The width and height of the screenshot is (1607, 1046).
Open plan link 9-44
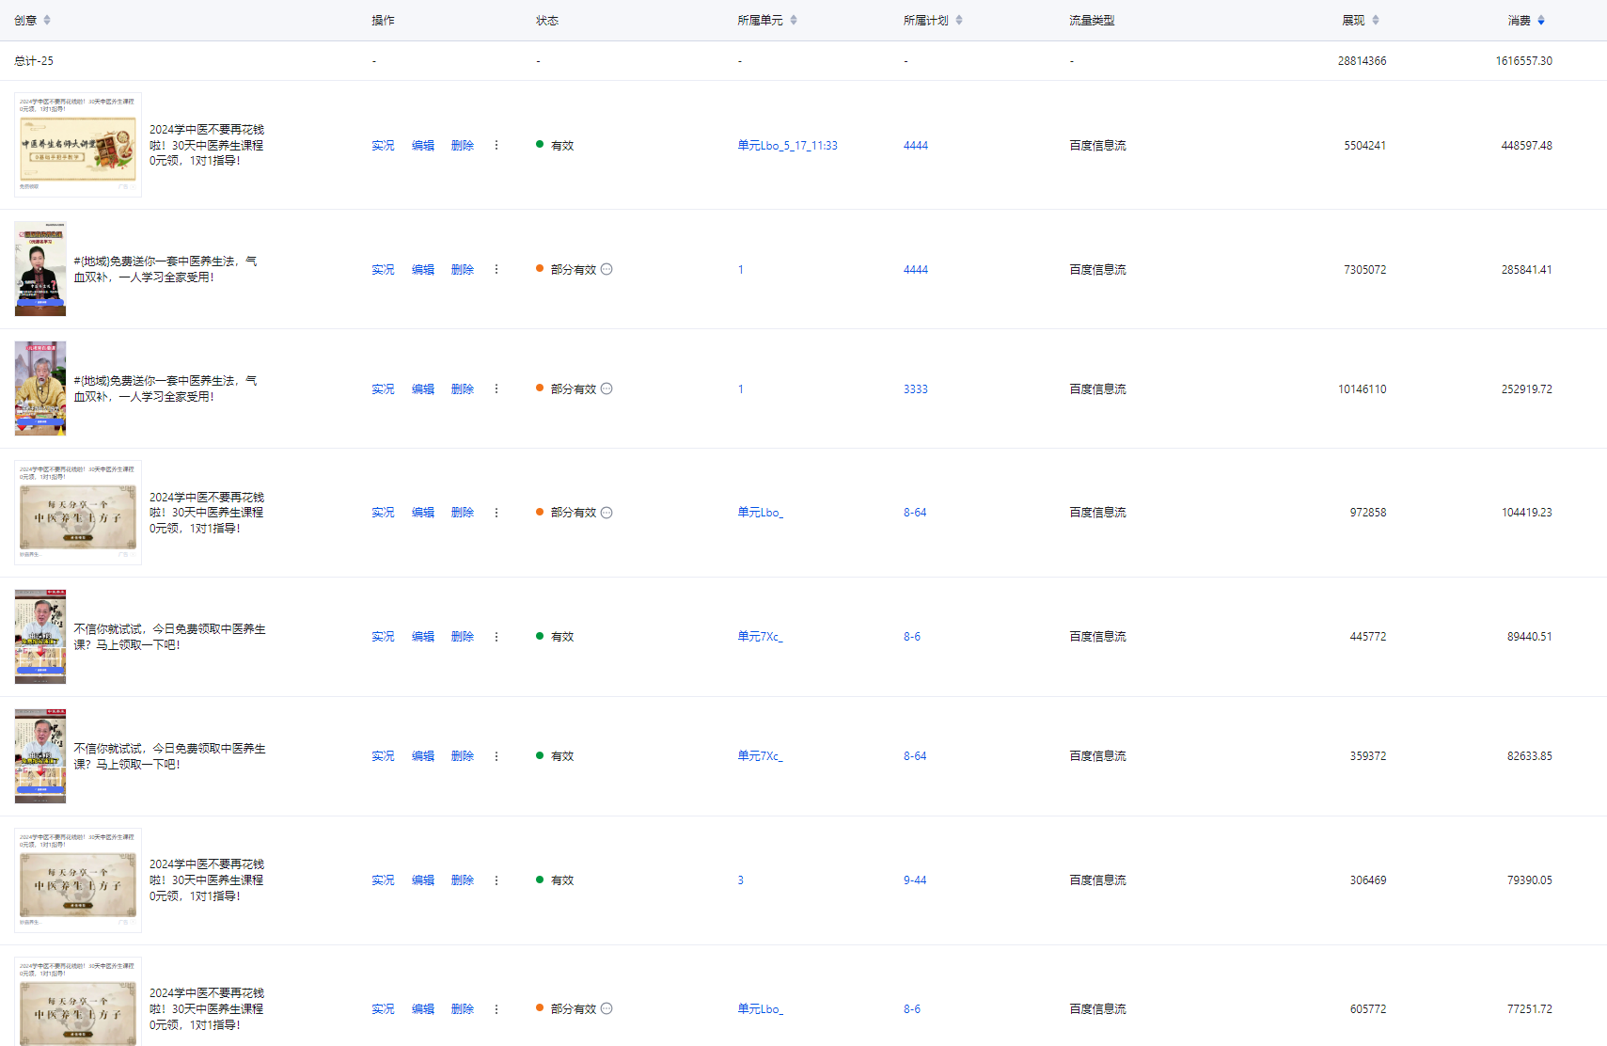[x=915, y=880]
